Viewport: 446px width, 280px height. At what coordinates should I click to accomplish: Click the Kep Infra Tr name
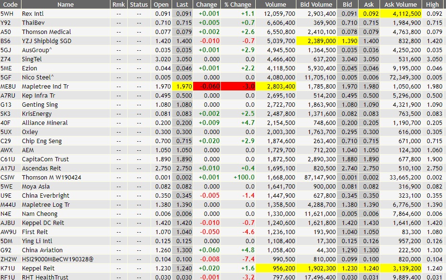click(x=38, y=95)
